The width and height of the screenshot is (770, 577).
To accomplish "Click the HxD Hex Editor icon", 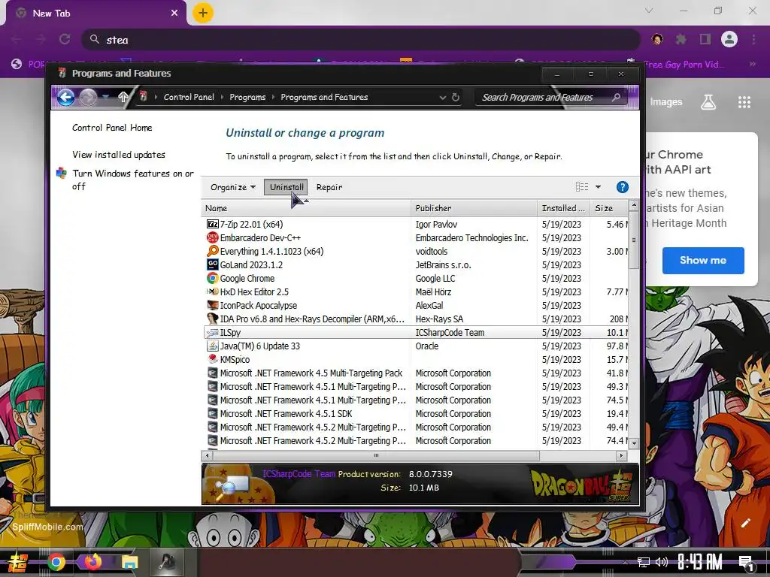I will pos(212,292).
